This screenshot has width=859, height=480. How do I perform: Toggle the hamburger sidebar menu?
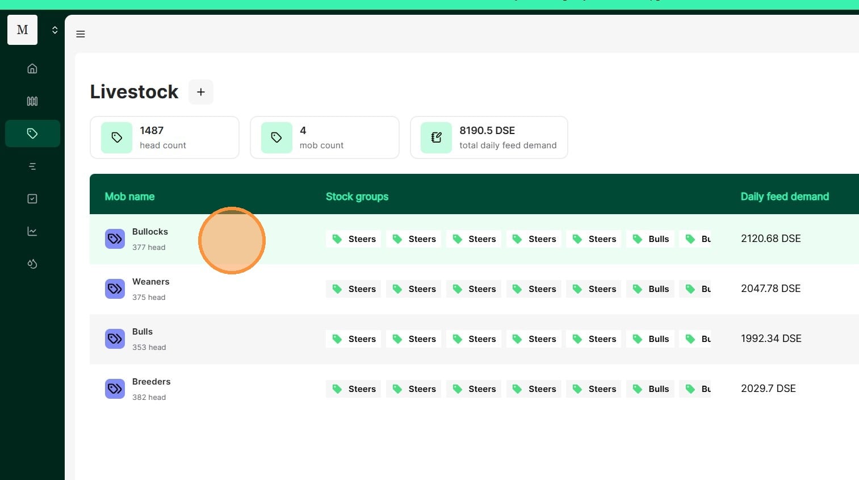click(81, 34)
